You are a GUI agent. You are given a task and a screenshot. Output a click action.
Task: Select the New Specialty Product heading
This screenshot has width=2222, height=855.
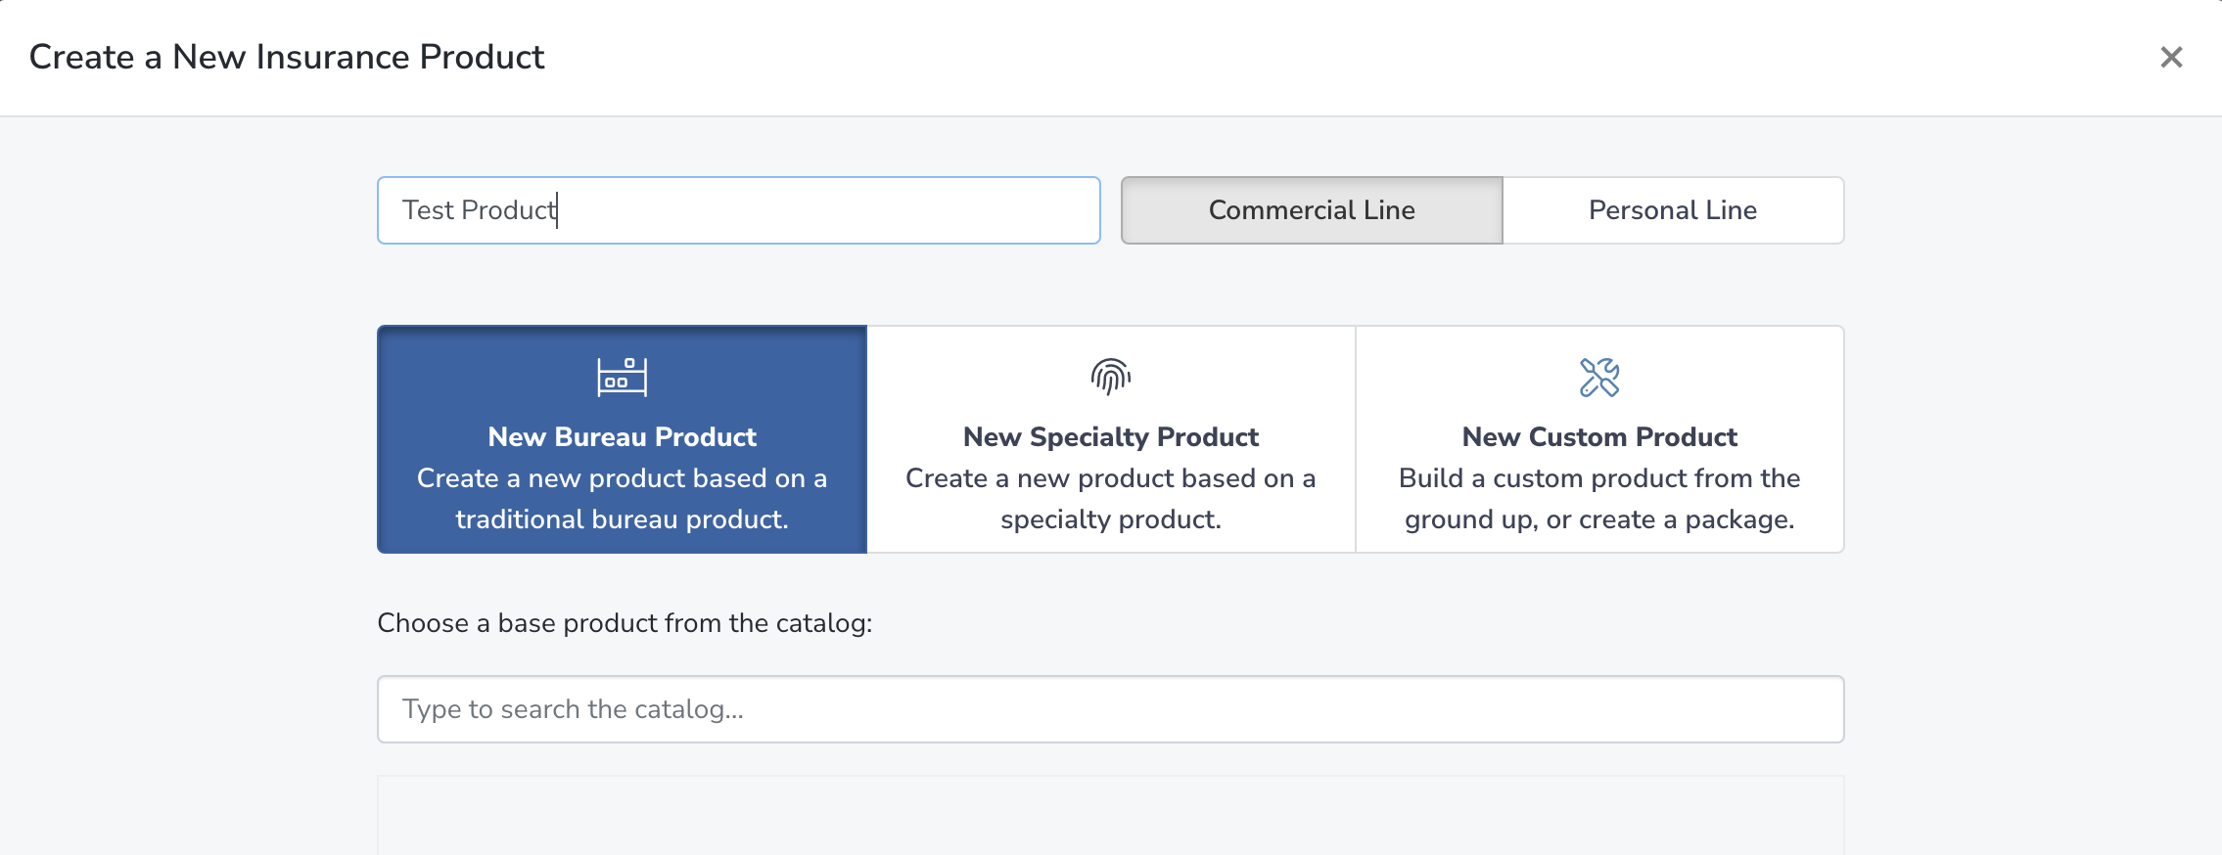(x=1111, y=437)
